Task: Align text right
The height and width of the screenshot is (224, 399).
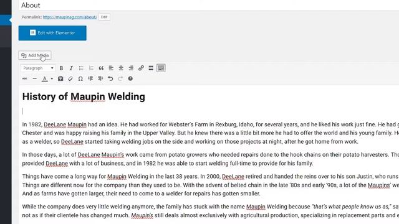Action: [131, 68]
